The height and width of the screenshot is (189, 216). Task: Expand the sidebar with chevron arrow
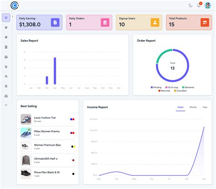13,16
